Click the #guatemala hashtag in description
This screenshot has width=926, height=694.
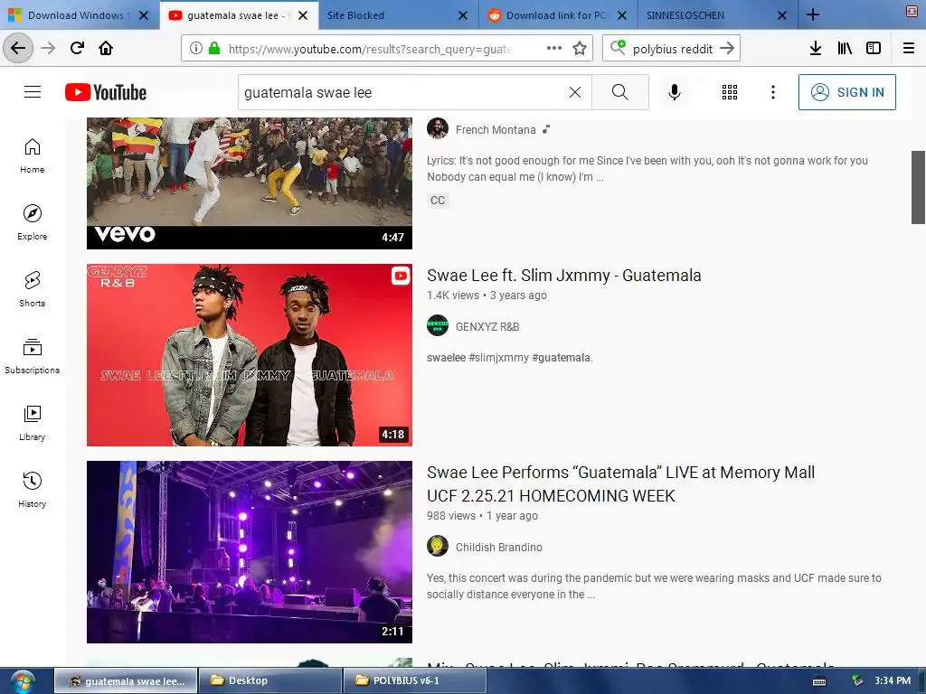click(x=561, y=358)
